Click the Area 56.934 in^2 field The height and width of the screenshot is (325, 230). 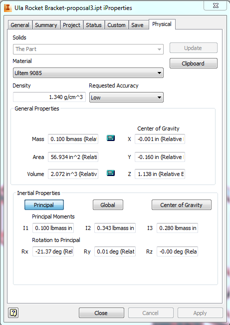pos(73,157)
